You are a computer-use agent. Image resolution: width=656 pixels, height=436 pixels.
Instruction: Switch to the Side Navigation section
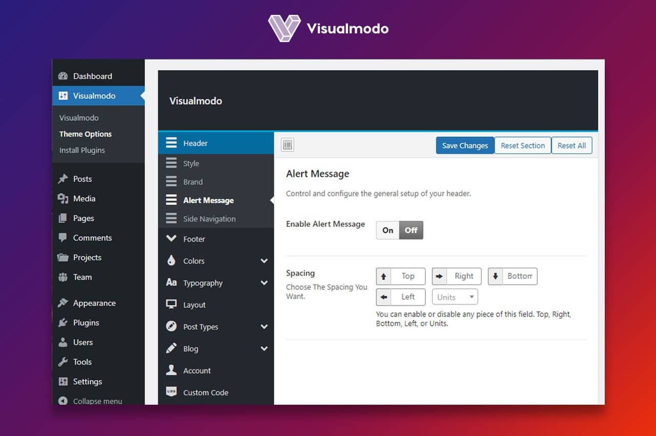pyautogui.click(x=209, y=219)
